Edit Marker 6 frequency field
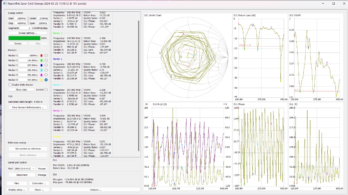Image resolution: width=348 pixels, height=195 pixels. [x=29, y=80]
